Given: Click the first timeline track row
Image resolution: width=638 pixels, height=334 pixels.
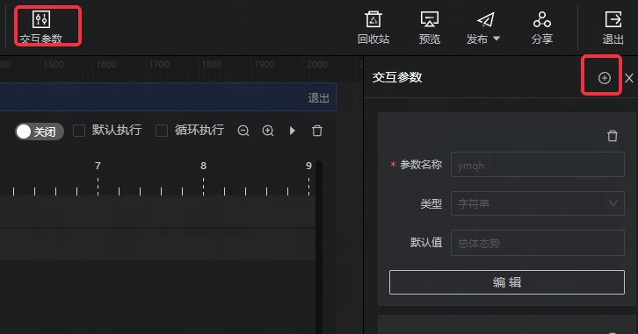Looking at the screenshot, I should (158, 212).
